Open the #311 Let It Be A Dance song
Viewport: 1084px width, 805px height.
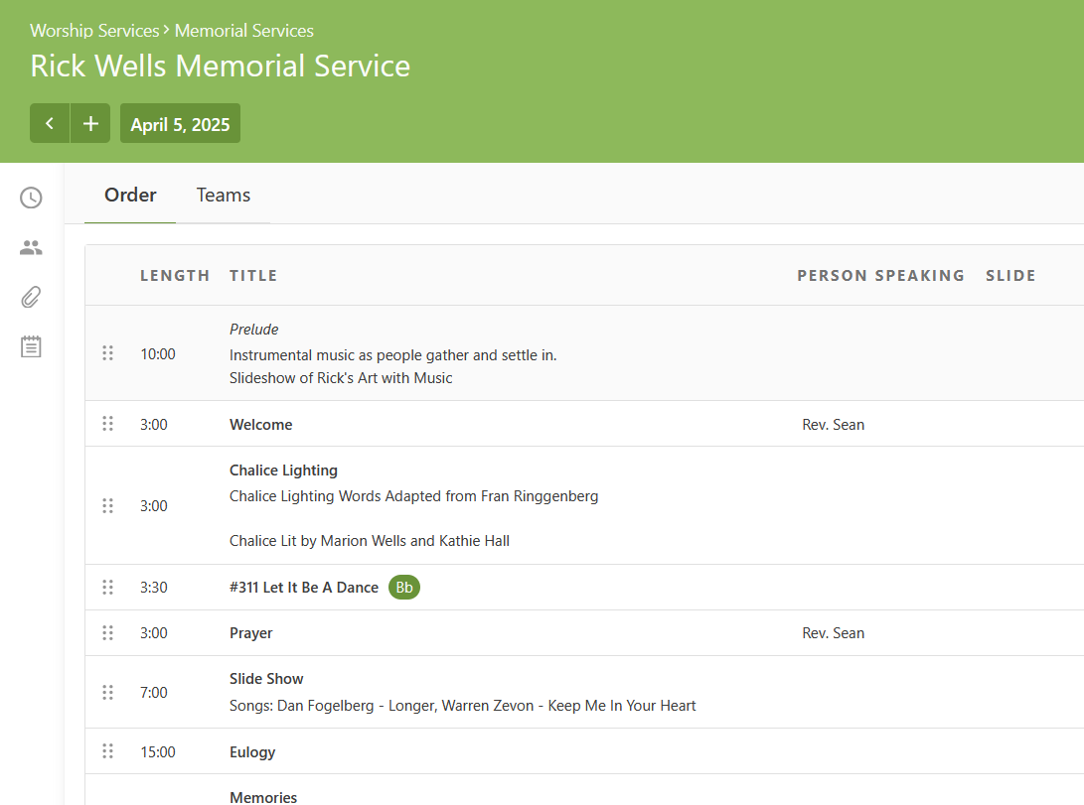point(304,588)
